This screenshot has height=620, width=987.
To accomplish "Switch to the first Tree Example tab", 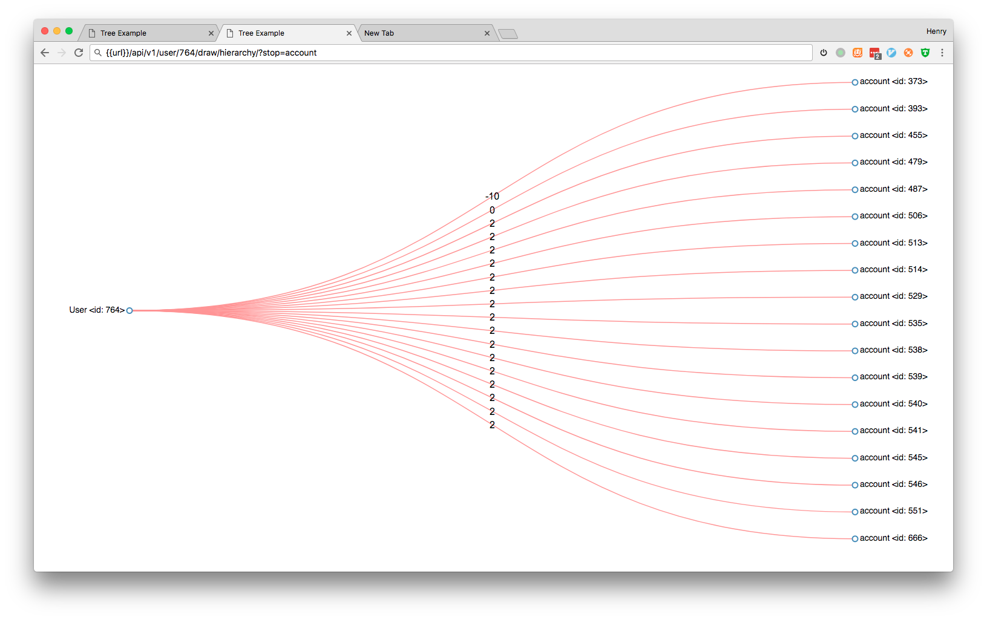I will coord(145,33).
